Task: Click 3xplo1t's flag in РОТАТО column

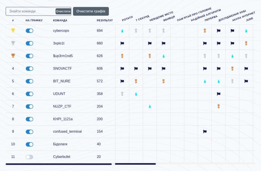Action: (x=122, y=43)
